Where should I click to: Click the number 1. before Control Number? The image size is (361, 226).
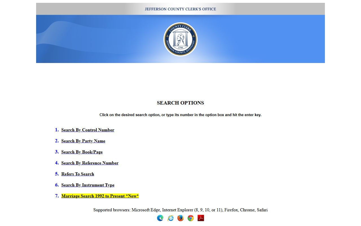pos(57,130)
